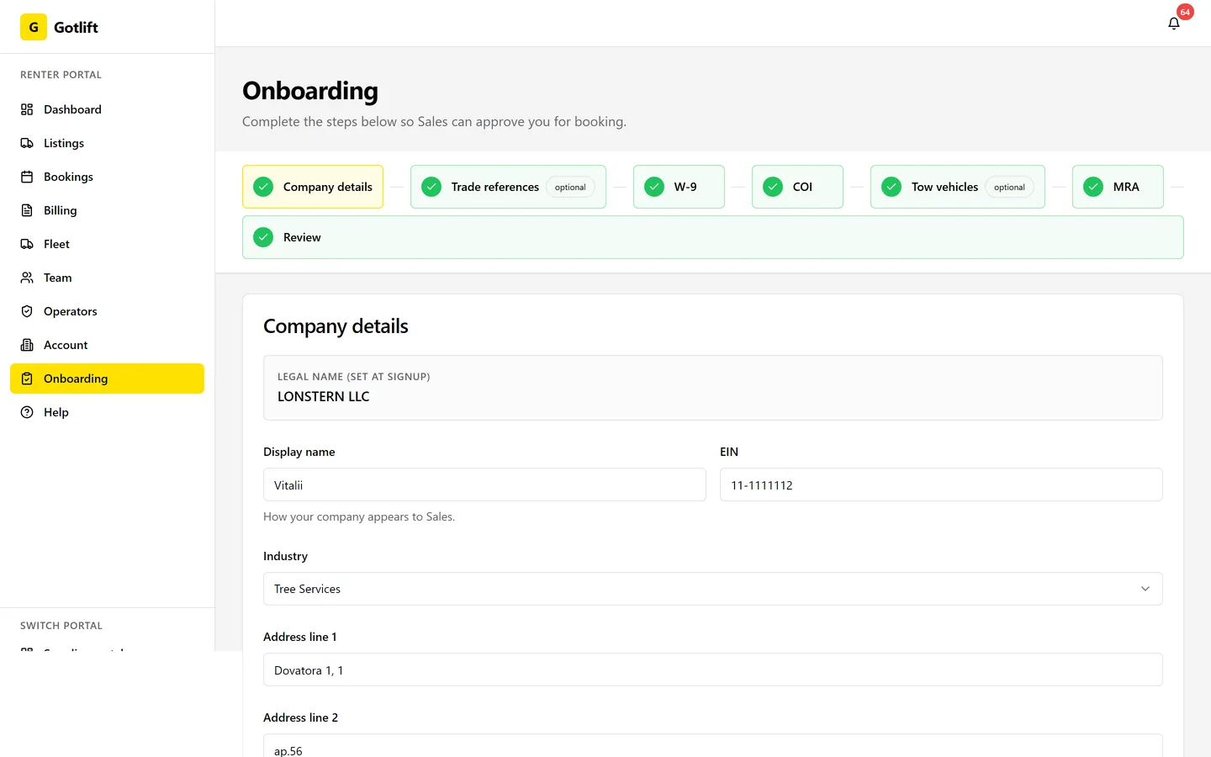Screen dimensions: 1211x757
Task: Click the Address line 2 field
Action: pos(713,746)
